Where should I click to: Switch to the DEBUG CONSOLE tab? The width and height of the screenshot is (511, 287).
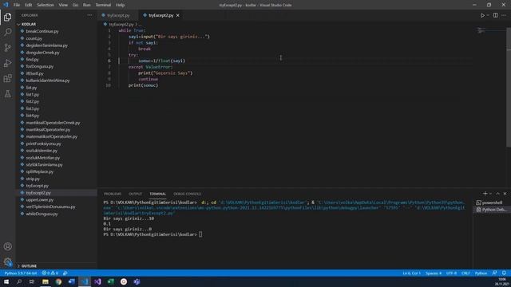(x=187, y=194)
